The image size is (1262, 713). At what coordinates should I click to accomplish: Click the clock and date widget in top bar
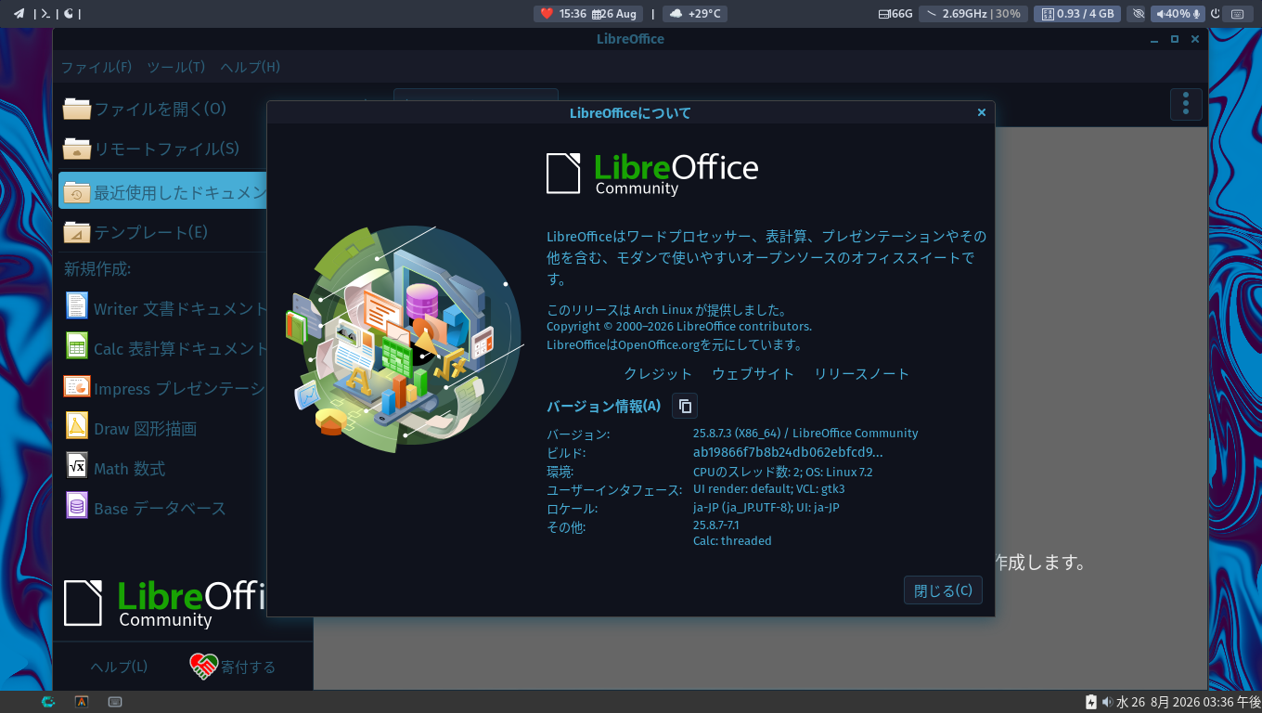coord(588,14)
